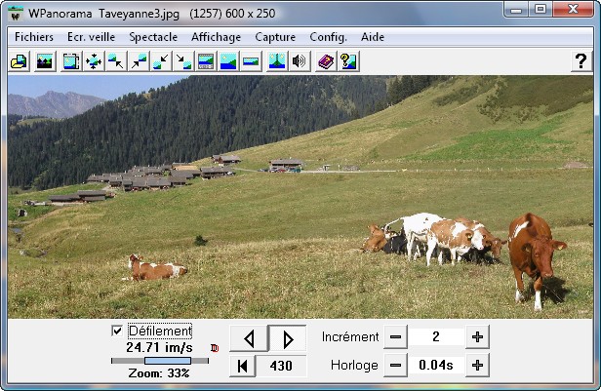Click the large question mark help button
Screen dimensions: 601x391
pyautogui.click(x=581, y=61)
